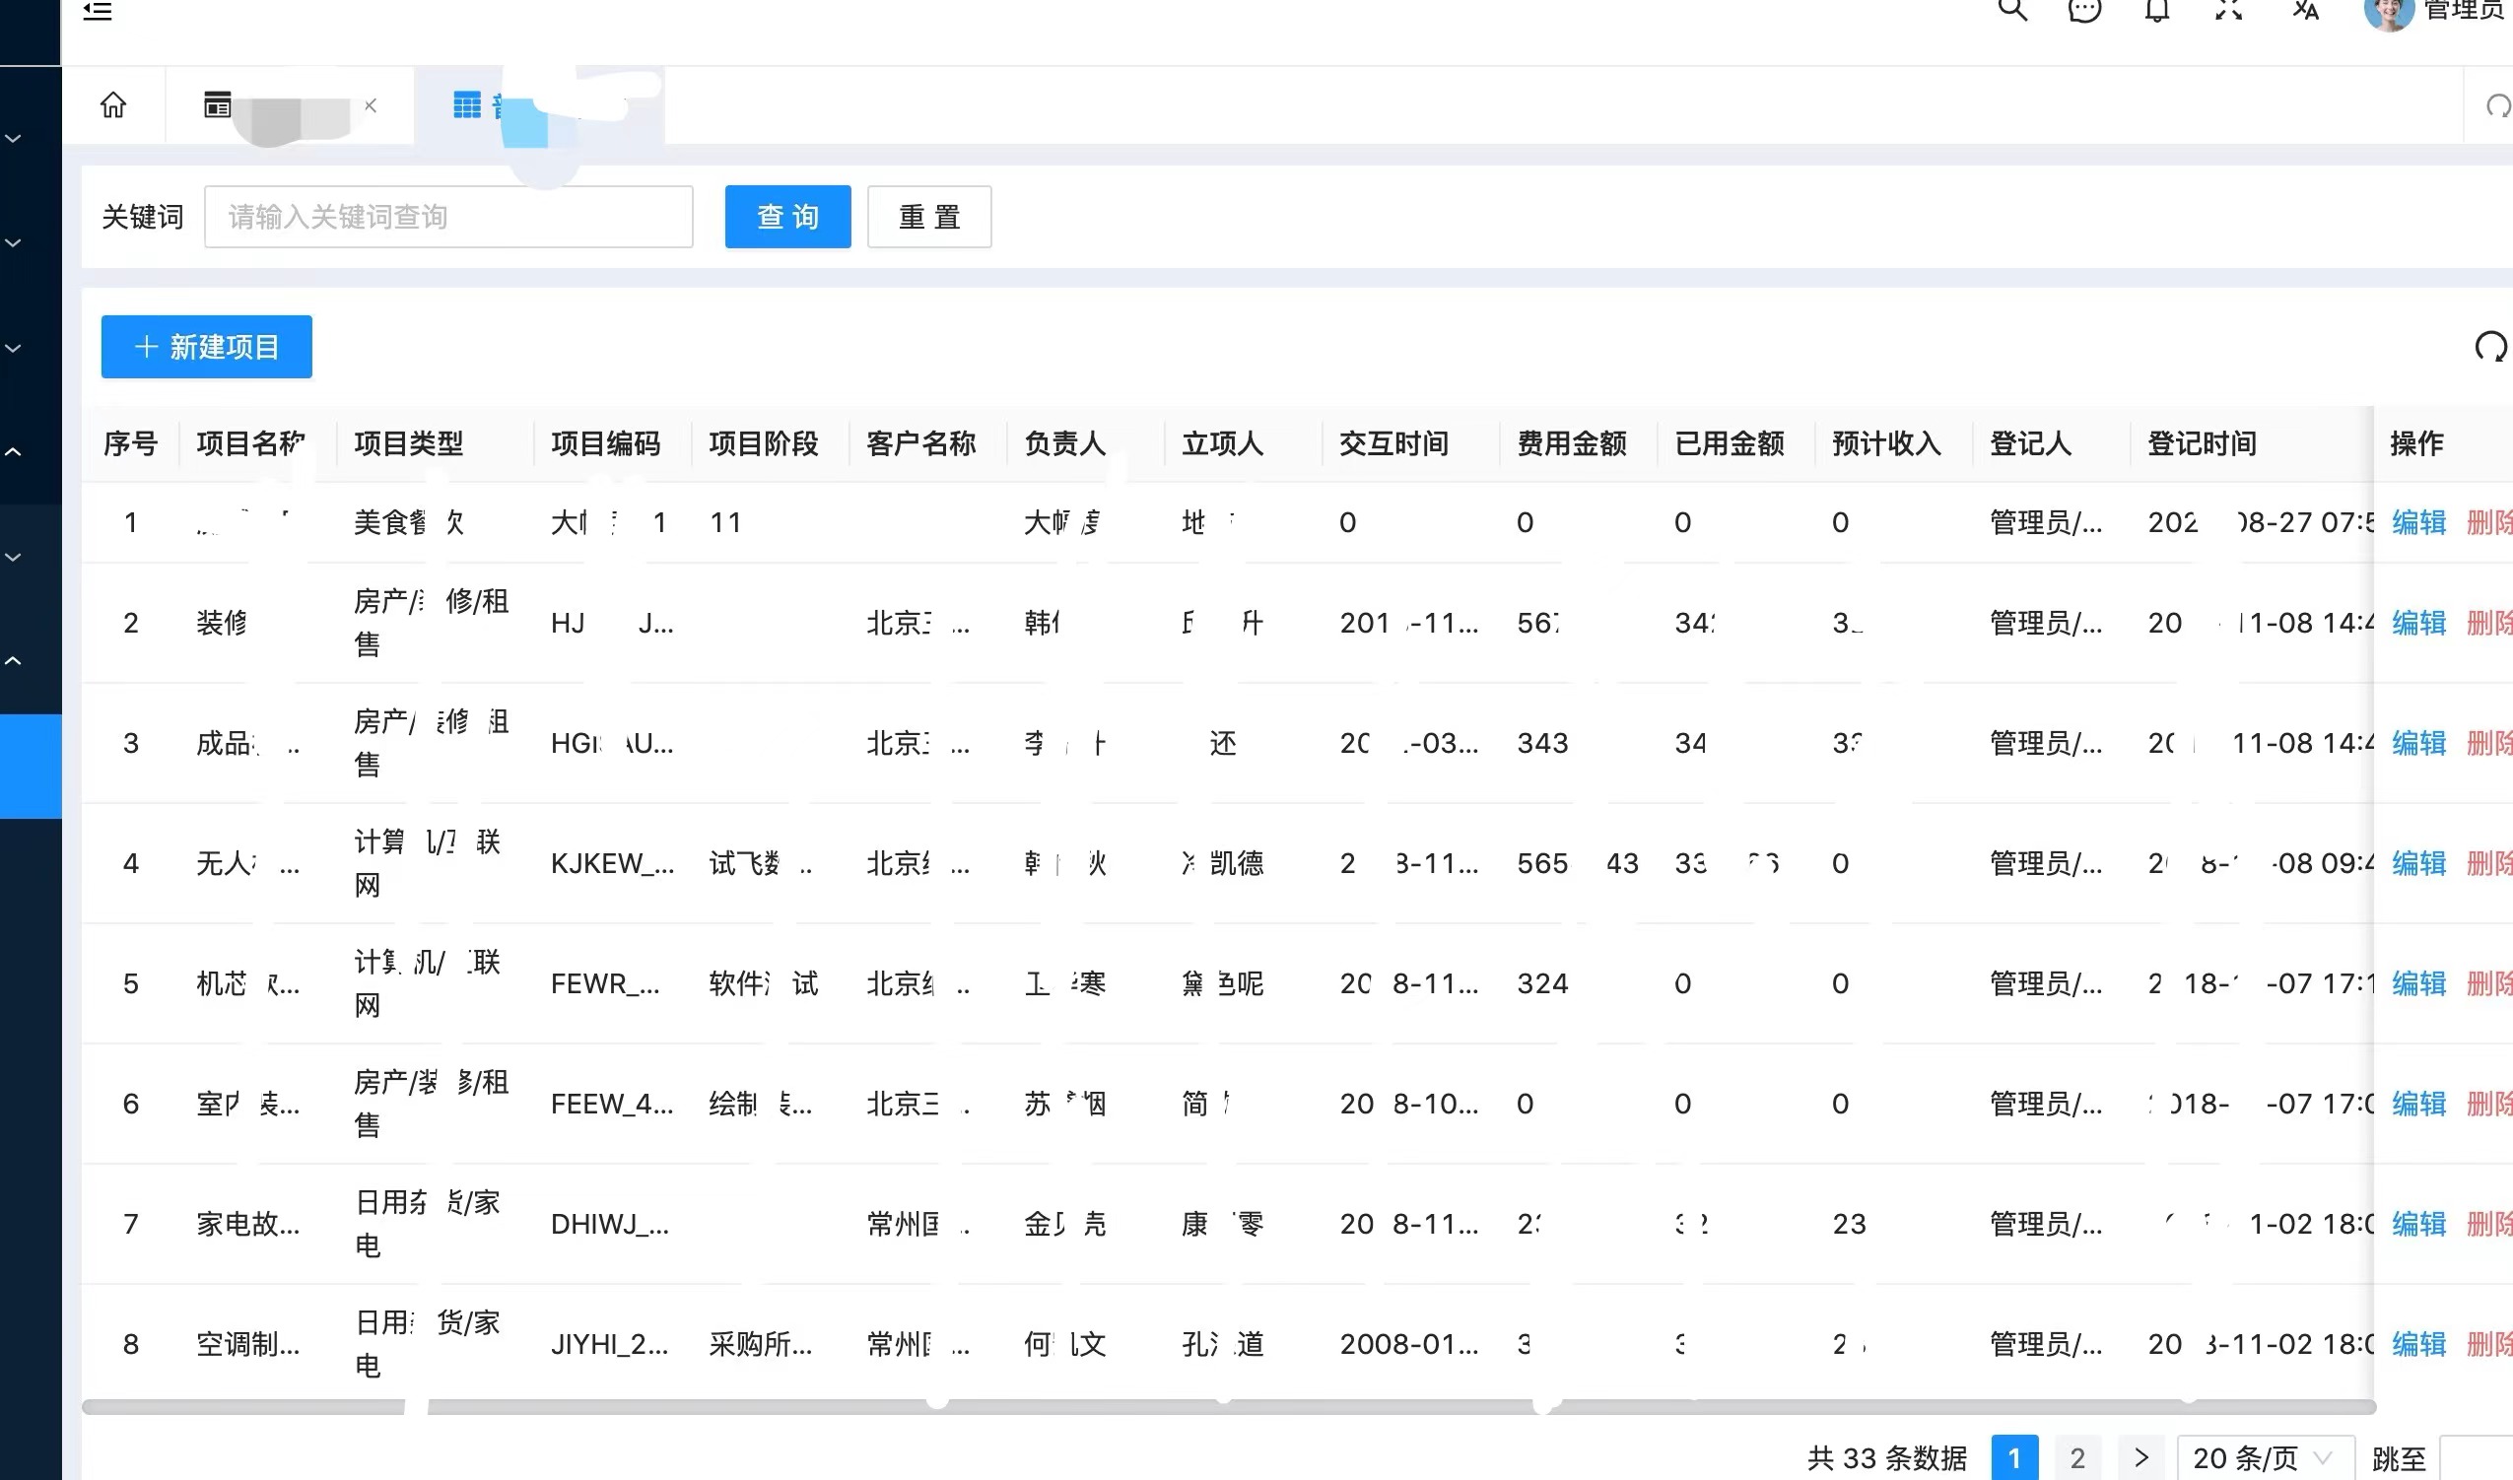The height and width of the screenshot is (1480, 2513).
Task: Delete row 1 via 删除 link
Action: [x=2489, y=522]
